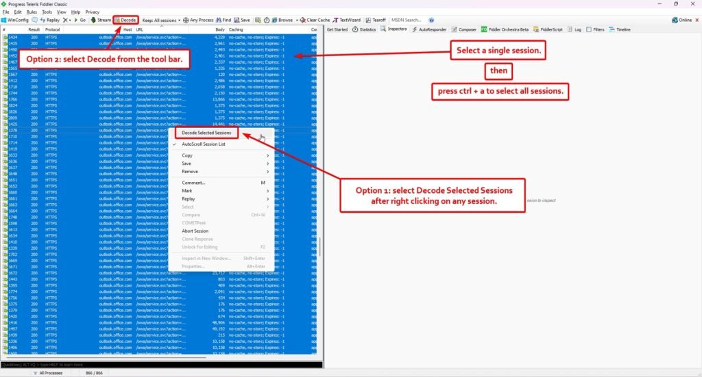Click the Replay toolbar button

coord(49,20)
